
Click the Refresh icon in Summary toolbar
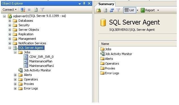point(105,10)
